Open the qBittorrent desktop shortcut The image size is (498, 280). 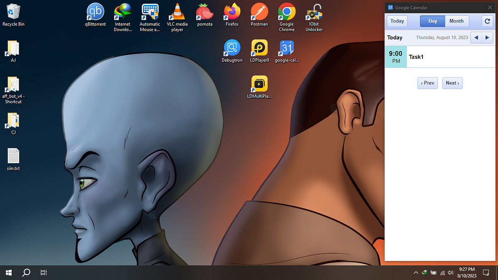(x=95, y=15)
